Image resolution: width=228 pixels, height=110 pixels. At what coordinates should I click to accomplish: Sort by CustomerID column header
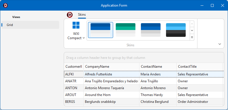(74, 67)
